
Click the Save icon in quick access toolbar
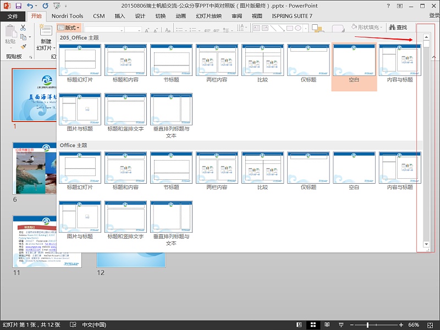19,5
